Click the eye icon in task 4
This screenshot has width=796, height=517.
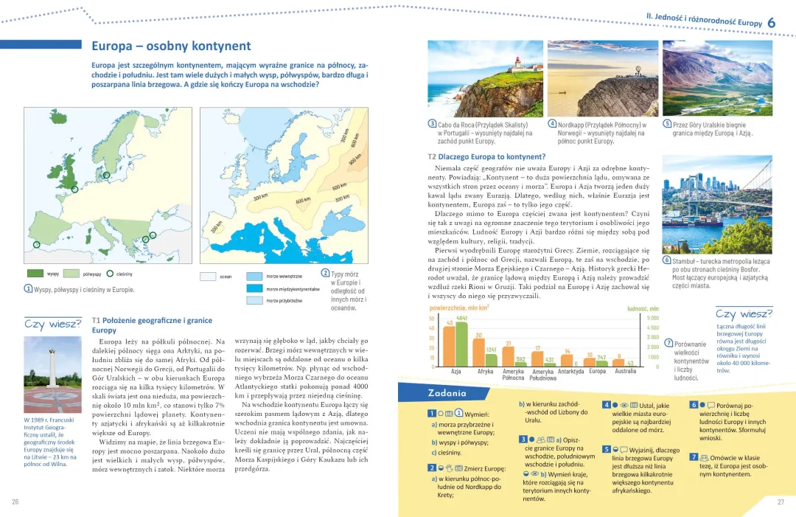624,405
